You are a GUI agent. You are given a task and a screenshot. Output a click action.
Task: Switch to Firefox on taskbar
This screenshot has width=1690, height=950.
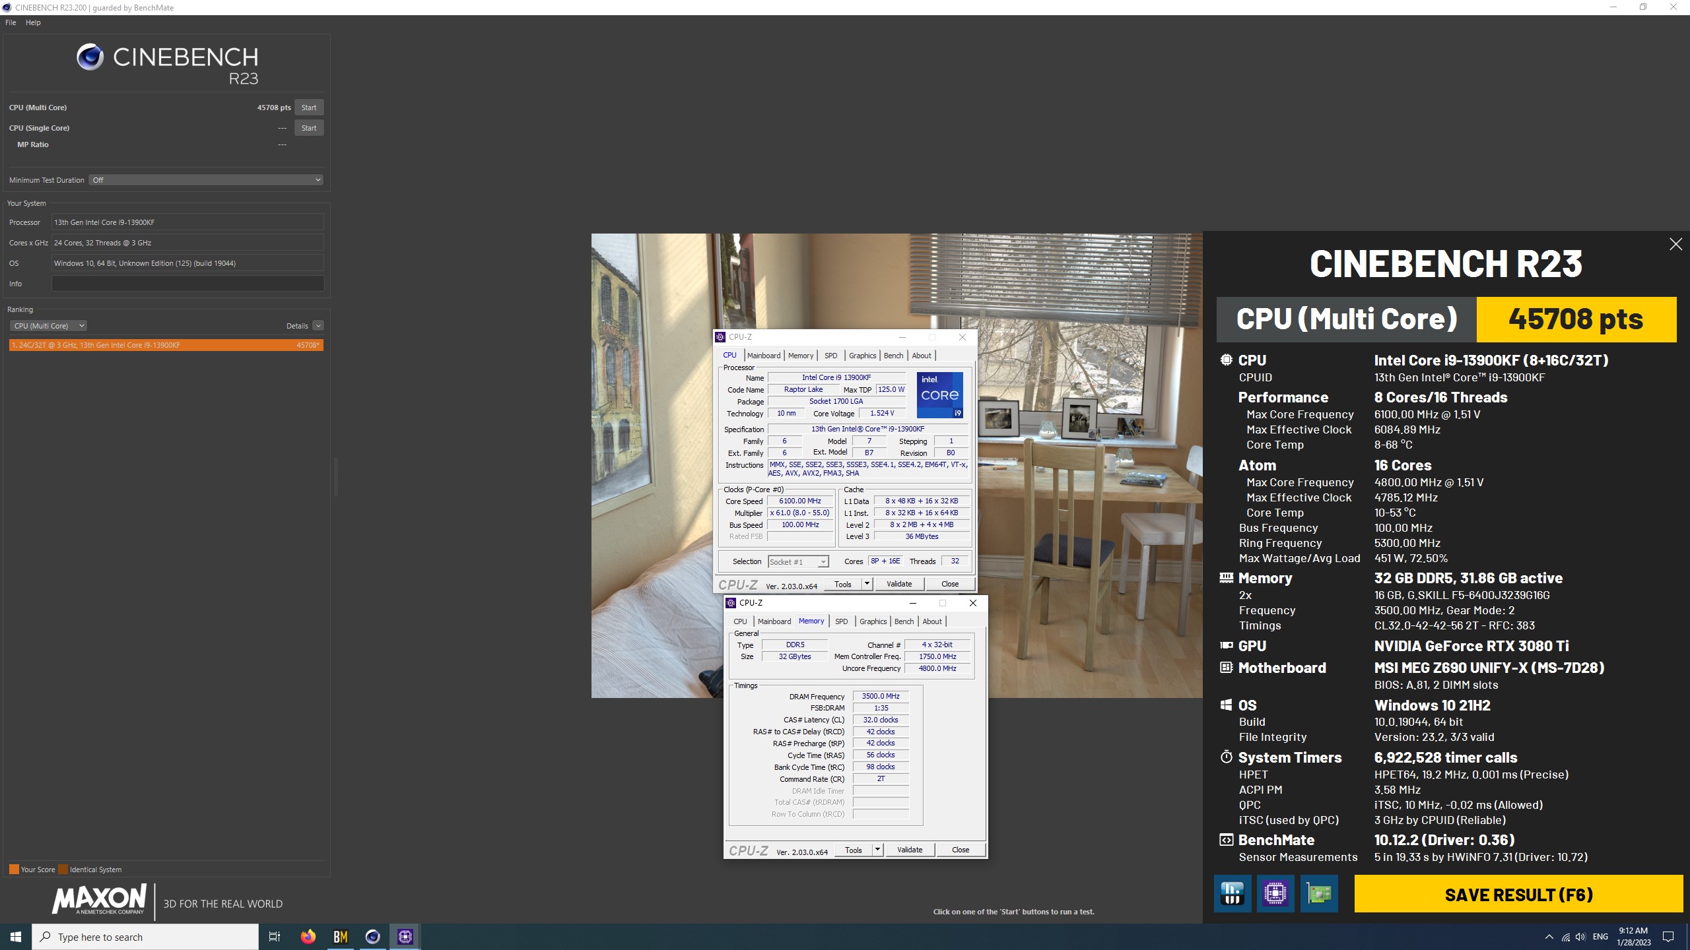coord(308,937)
